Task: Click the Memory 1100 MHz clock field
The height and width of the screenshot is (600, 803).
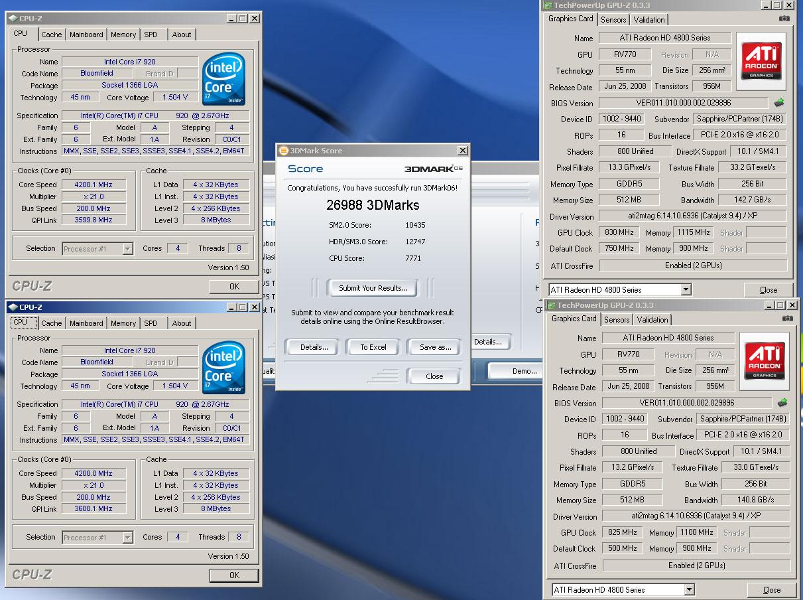Action: [x=697, y=532]
